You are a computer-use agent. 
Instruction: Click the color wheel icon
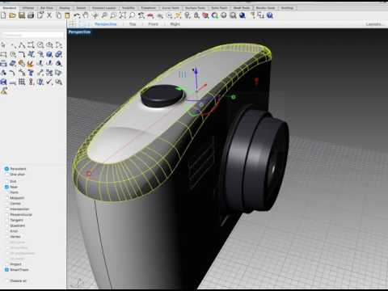click(x=215, y=15)
